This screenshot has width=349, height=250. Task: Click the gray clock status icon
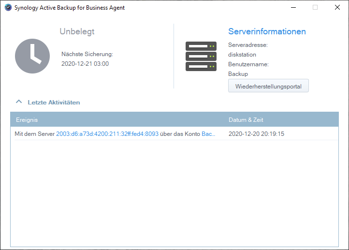pos(32,56)
